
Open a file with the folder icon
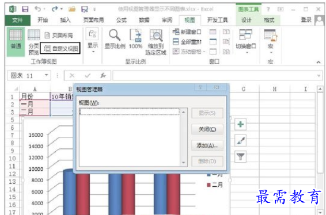pos(72,9)
